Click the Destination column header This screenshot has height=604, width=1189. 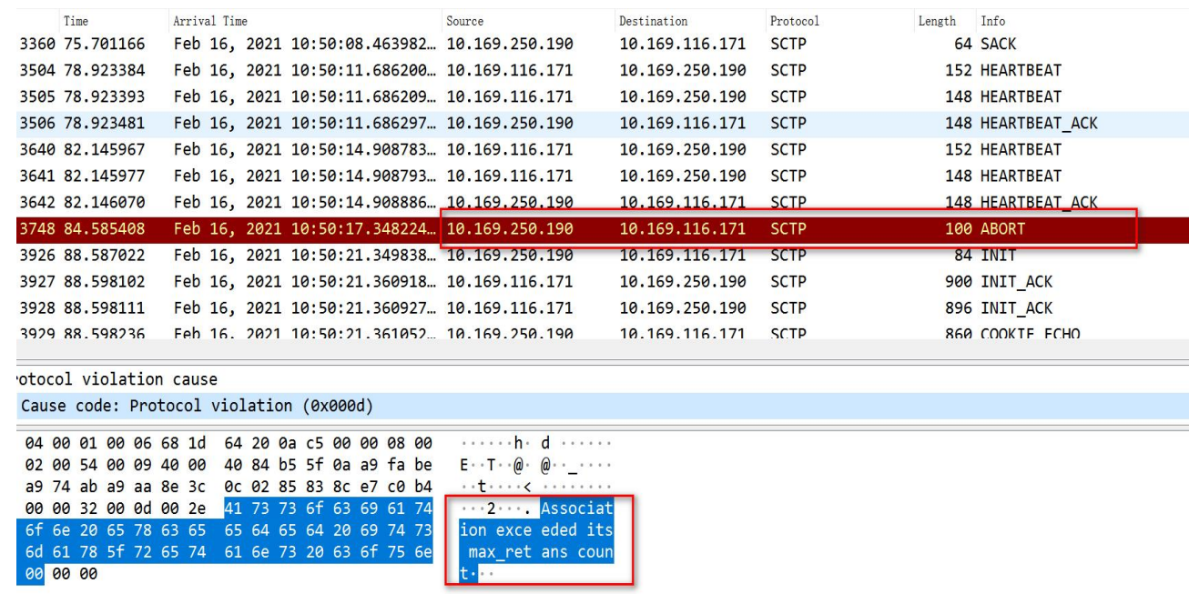point(653,21)
